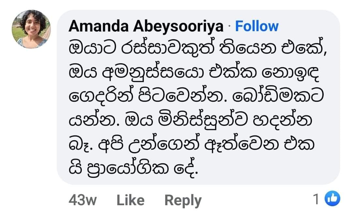Open the Amanda Abeysooriya profile name link
Viewport: 352px width, 214px height.
pyautogui.click(x=146, y=26)
